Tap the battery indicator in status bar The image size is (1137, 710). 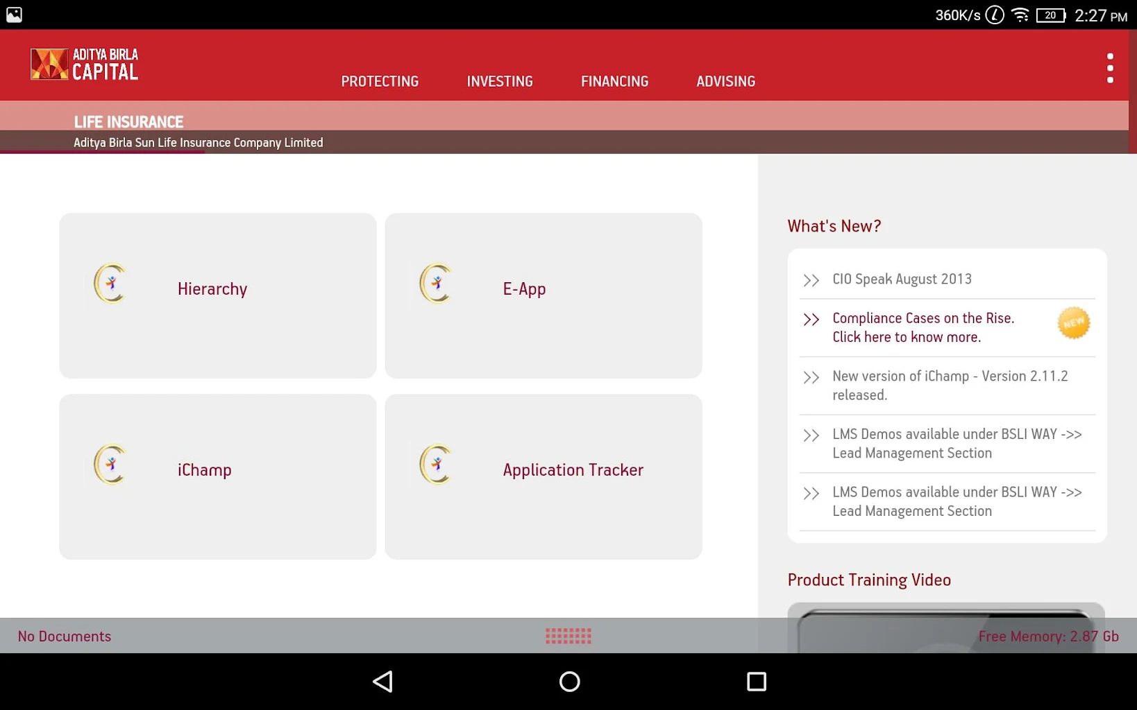pyautogui.click(x=1051, y=15)
